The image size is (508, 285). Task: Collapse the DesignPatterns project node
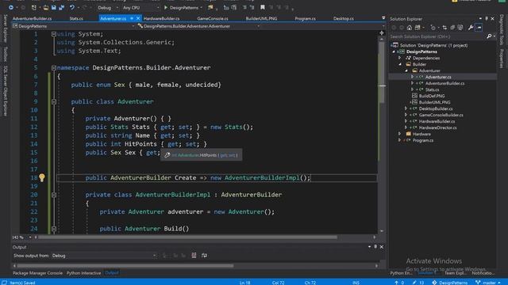[394, 51]
